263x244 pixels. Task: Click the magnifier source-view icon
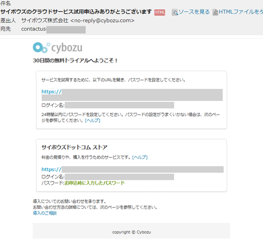[175, 12]
